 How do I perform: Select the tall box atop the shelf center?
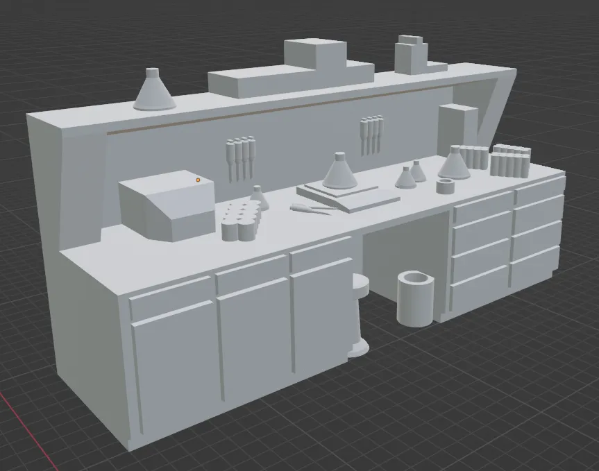point(314,53)
